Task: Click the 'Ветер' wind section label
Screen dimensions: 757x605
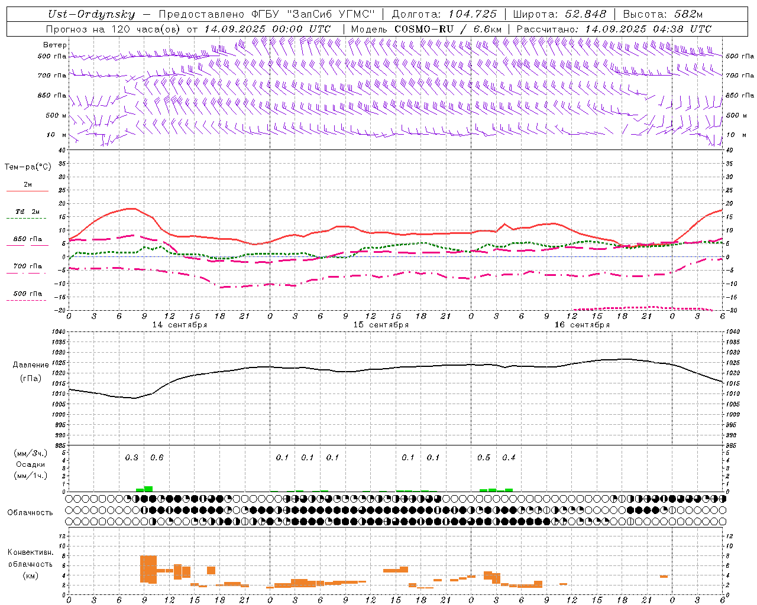Action: [x=55, y=45]
